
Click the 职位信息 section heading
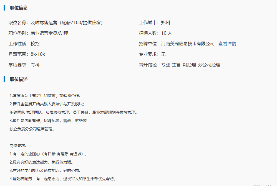(x=19, y=8)
